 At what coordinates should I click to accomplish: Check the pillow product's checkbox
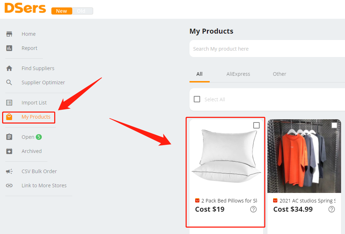coord(256,125)
